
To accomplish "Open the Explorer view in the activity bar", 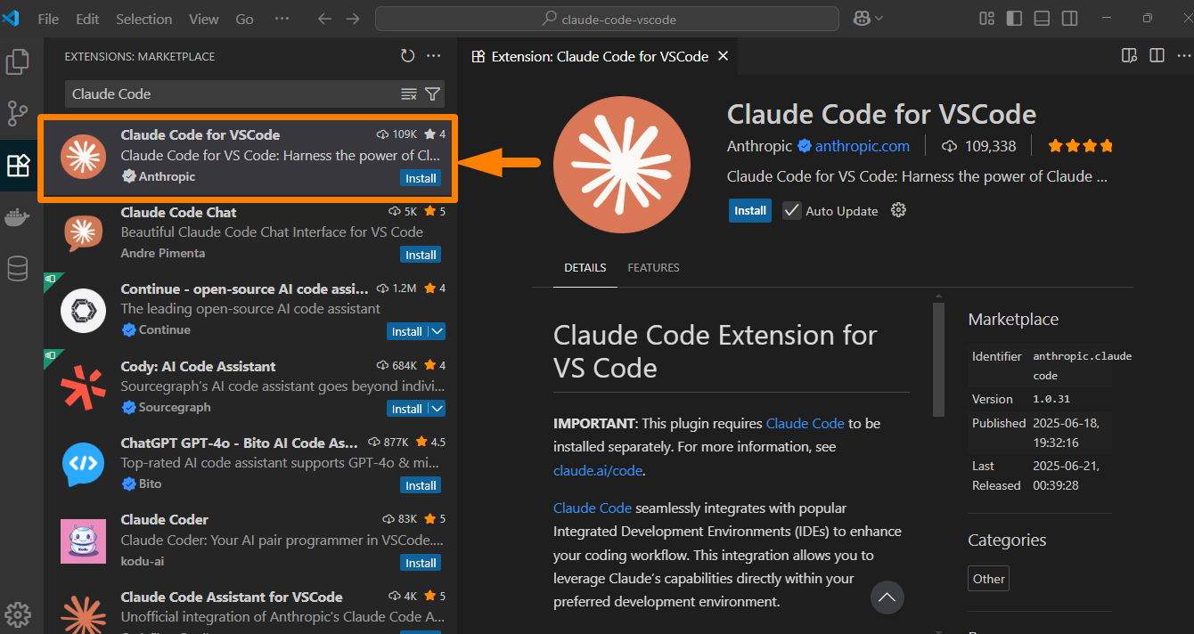I will click(x=18, y=61).
